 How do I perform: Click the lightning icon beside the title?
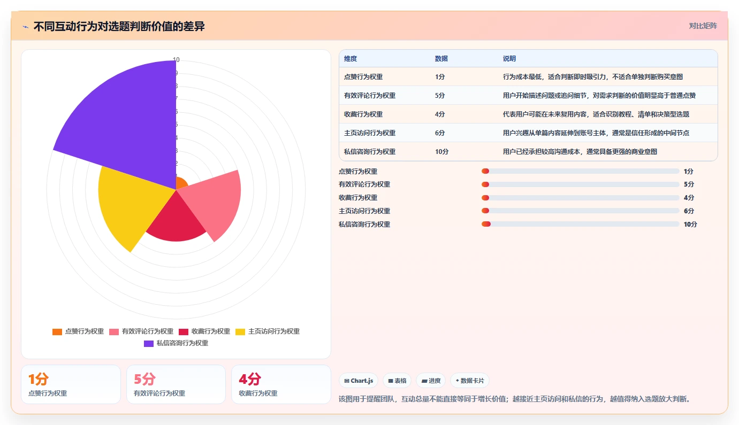26,27
